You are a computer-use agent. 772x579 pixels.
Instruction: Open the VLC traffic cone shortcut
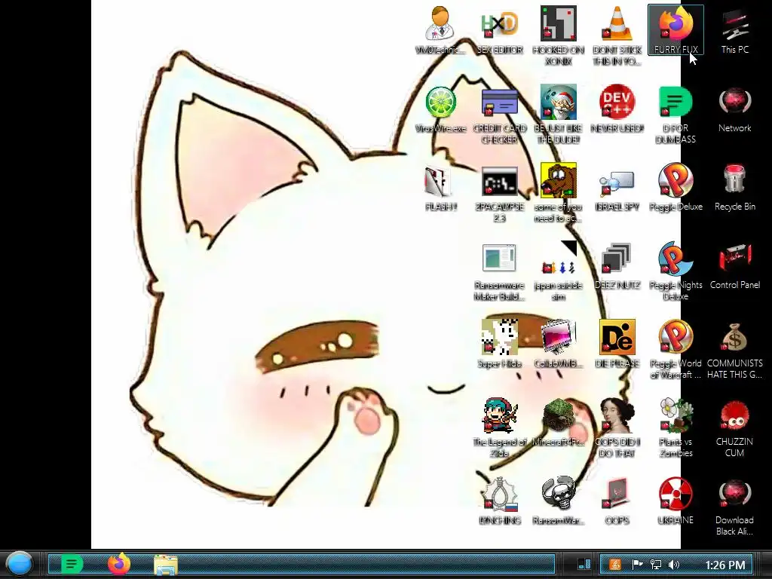[617, 36]
